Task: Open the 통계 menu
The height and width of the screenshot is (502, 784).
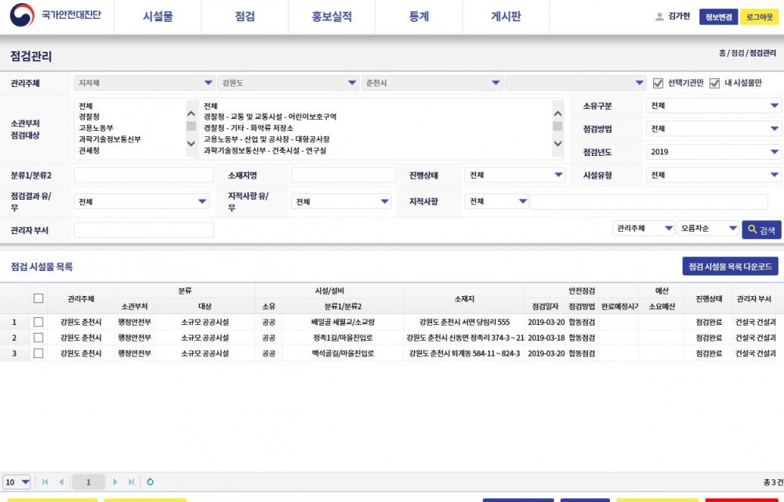Action: (x=419, y=16)
